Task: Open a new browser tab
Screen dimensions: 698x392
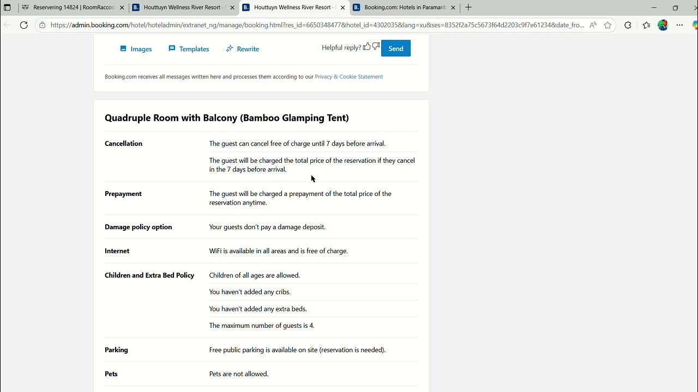Action: tap(468, 8)
